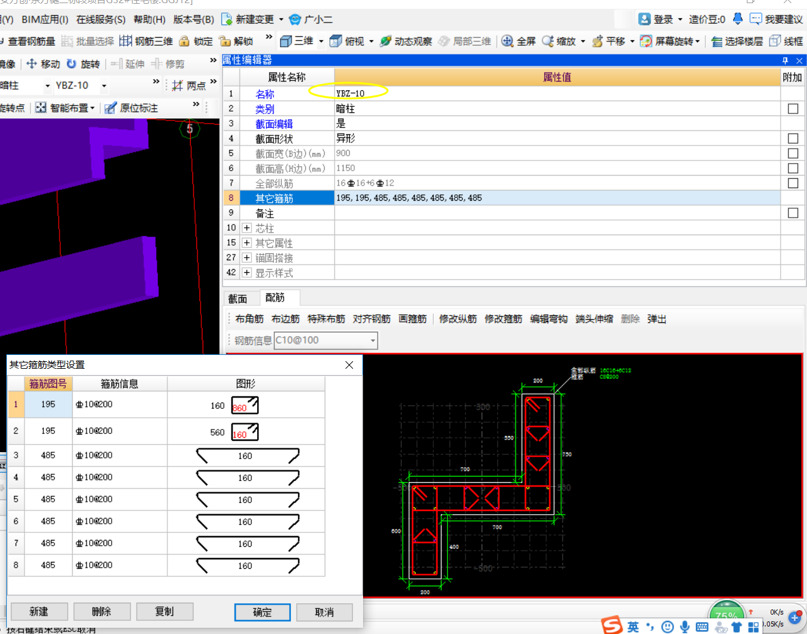This screenshot has width=807, height=634.
Task: Open 查看钢筋量 tool
Action: [27, 41]
